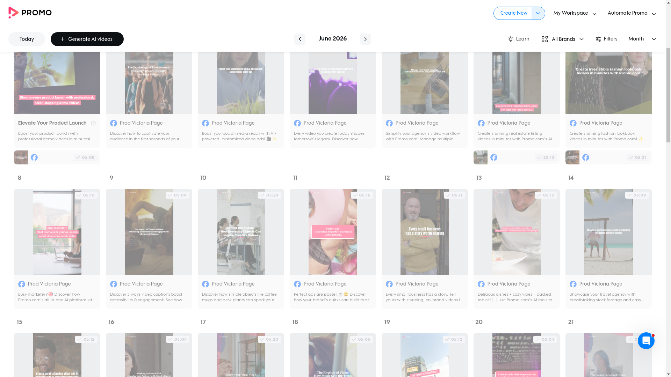
Task: Open the chef dish thumbnail on day 13
Action: pyautogui.click(x=517, y=232)
